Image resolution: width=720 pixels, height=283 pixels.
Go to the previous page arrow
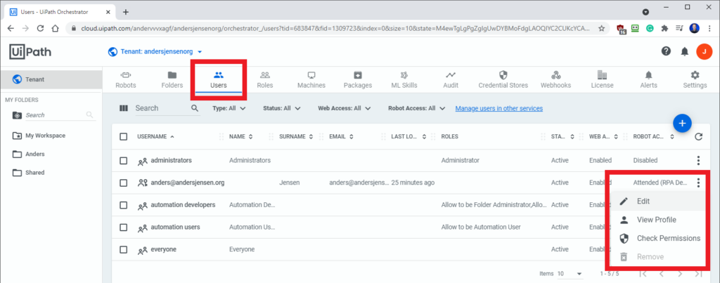[662, 274]
